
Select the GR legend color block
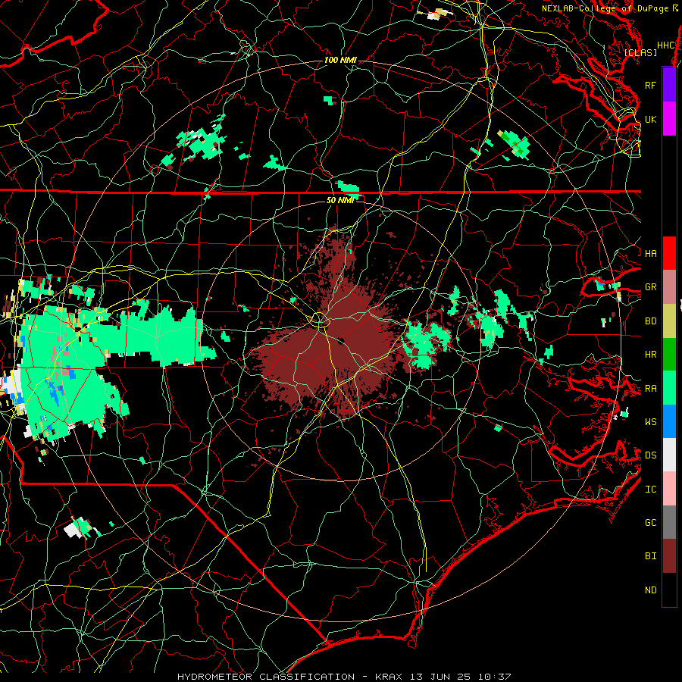click(x=669, y=287)
